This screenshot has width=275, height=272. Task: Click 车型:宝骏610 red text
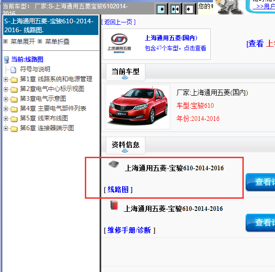(195, 106)
